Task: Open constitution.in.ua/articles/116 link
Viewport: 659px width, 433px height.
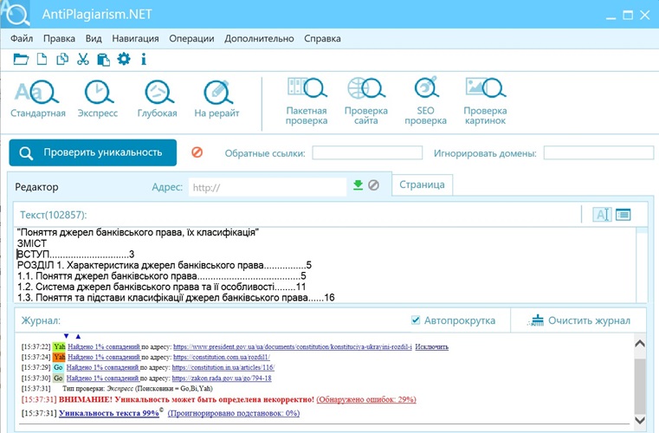Action: (x=223, y=367)
